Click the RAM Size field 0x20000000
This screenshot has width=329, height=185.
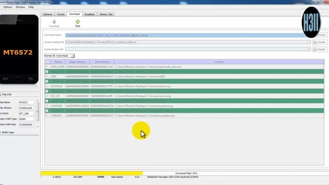click(x=26, y=124)
